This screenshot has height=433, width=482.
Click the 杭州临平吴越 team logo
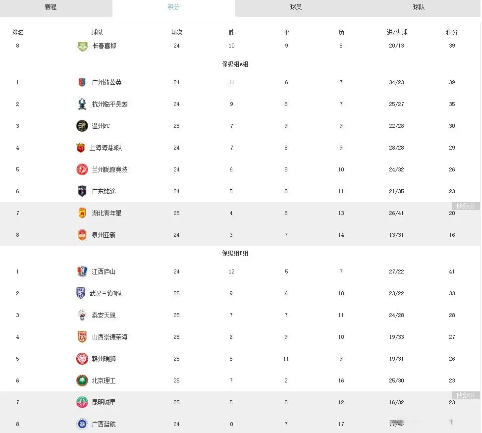(x=82, y=104)
